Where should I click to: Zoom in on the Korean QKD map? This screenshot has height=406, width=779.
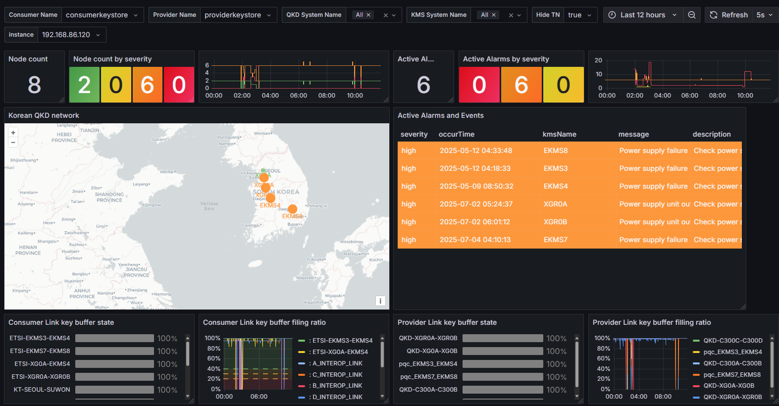point(13,133)
